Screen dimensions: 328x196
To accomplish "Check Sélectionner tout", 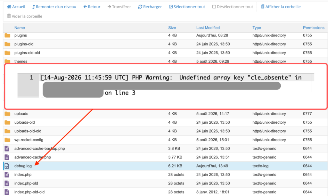I will coord(187,7).
